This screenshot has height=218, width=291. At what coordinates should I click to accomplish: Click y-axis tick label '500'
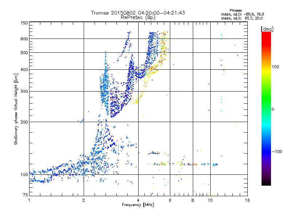pyautogui.click(x=24, y=53)
